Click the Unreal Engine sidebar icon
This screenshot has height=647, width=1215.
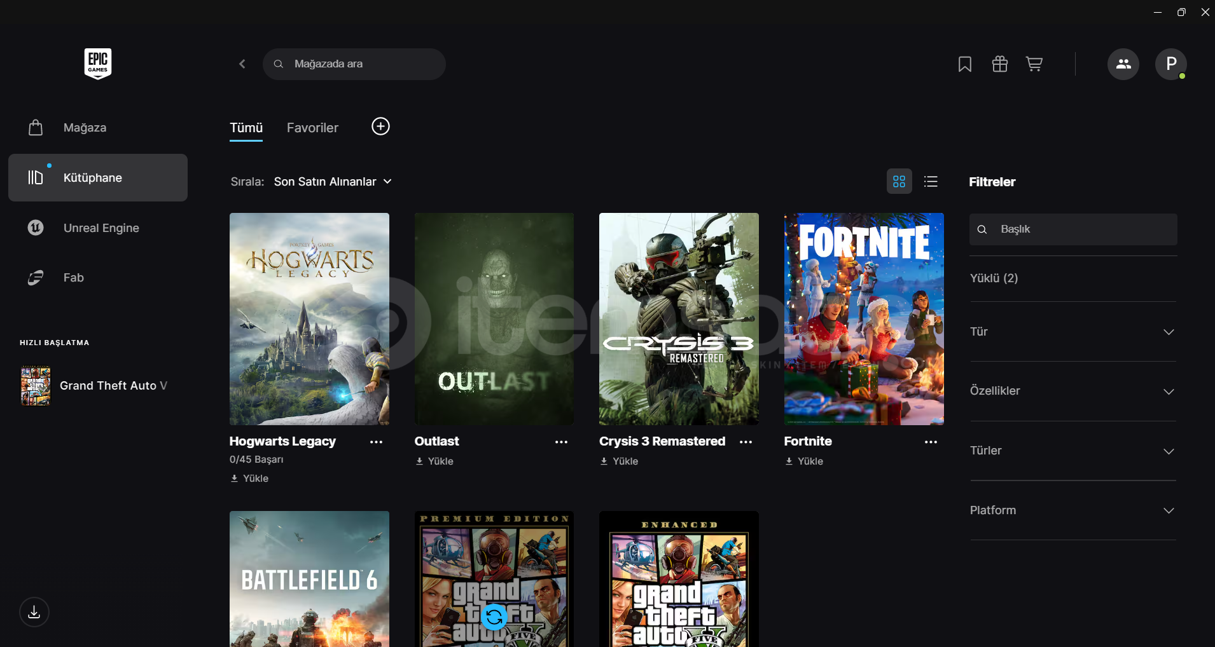click(36, 228)
